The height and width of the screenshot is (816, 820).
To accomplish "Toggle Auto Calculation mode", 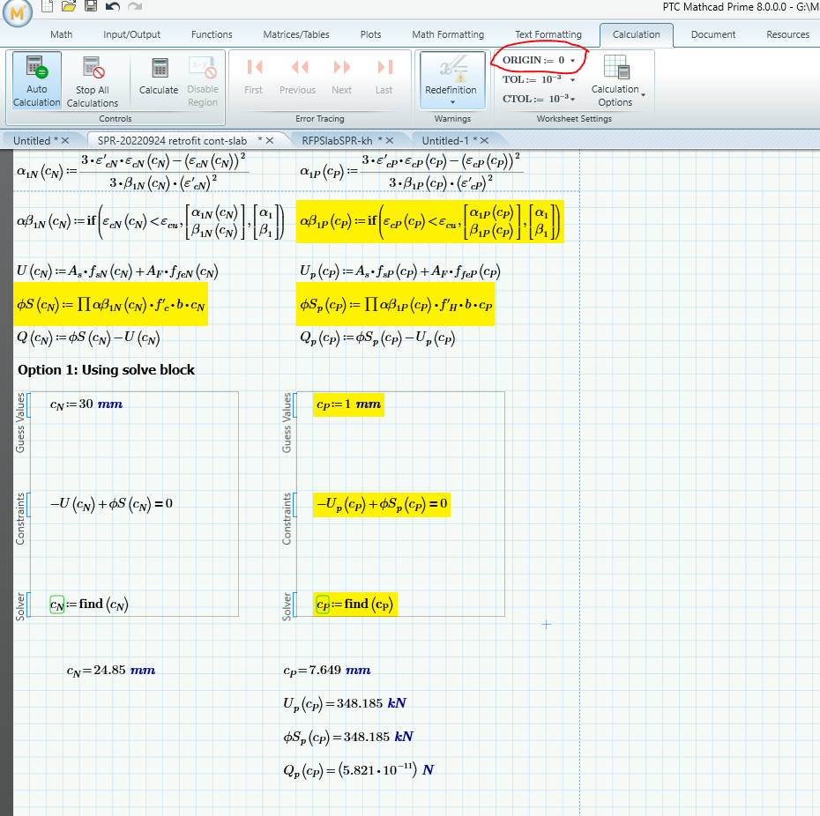I will (x=36, y=81).
